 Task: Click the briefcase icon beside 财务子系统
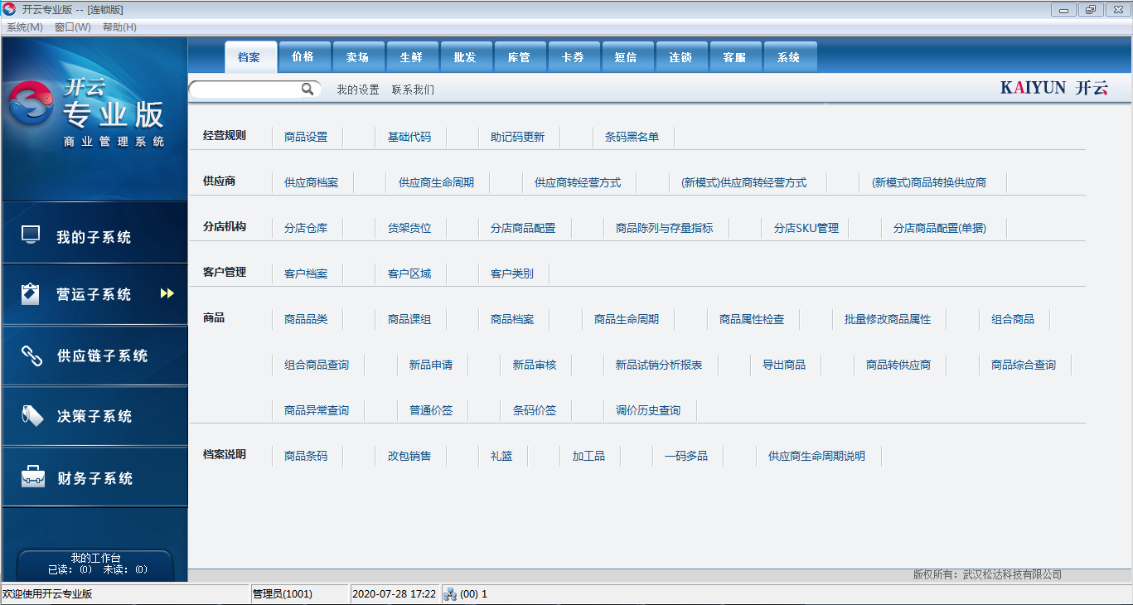pyautogui.click(x=33, y=477)
